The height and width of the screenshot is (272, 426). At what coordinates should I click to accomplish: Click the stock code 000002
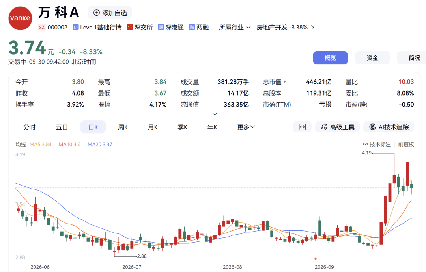point(57,28)
